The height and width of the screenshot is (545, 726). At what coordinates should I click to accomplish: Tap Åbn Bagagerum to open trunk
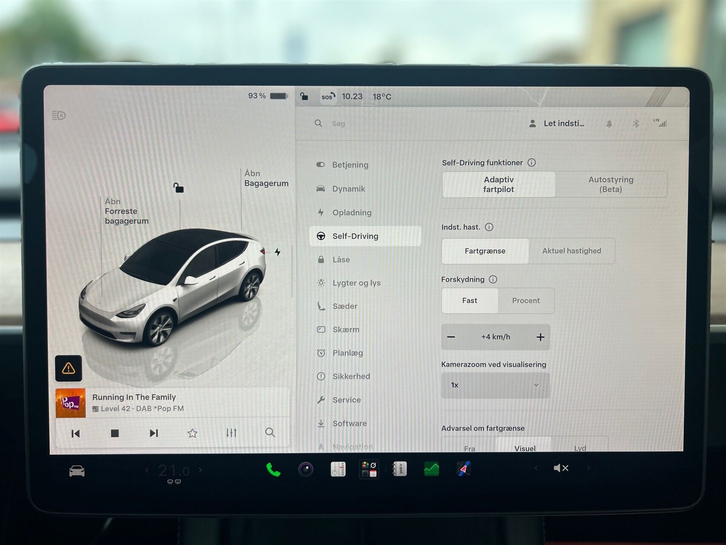click(x=266, y=178)
